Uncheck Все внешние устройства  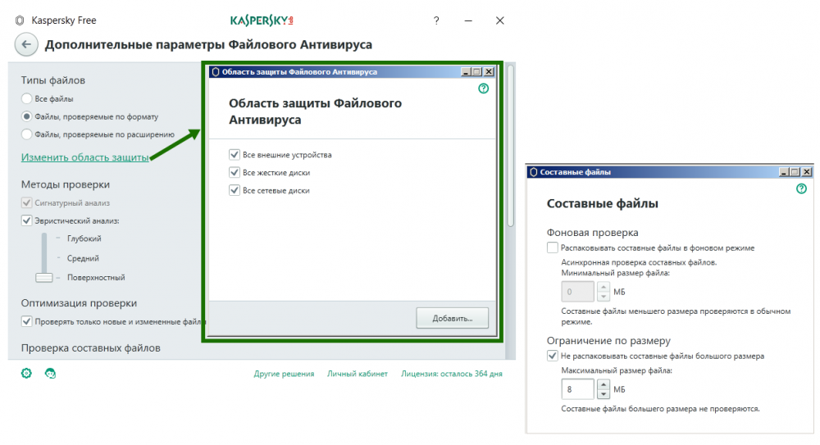(x=235, y=154)
